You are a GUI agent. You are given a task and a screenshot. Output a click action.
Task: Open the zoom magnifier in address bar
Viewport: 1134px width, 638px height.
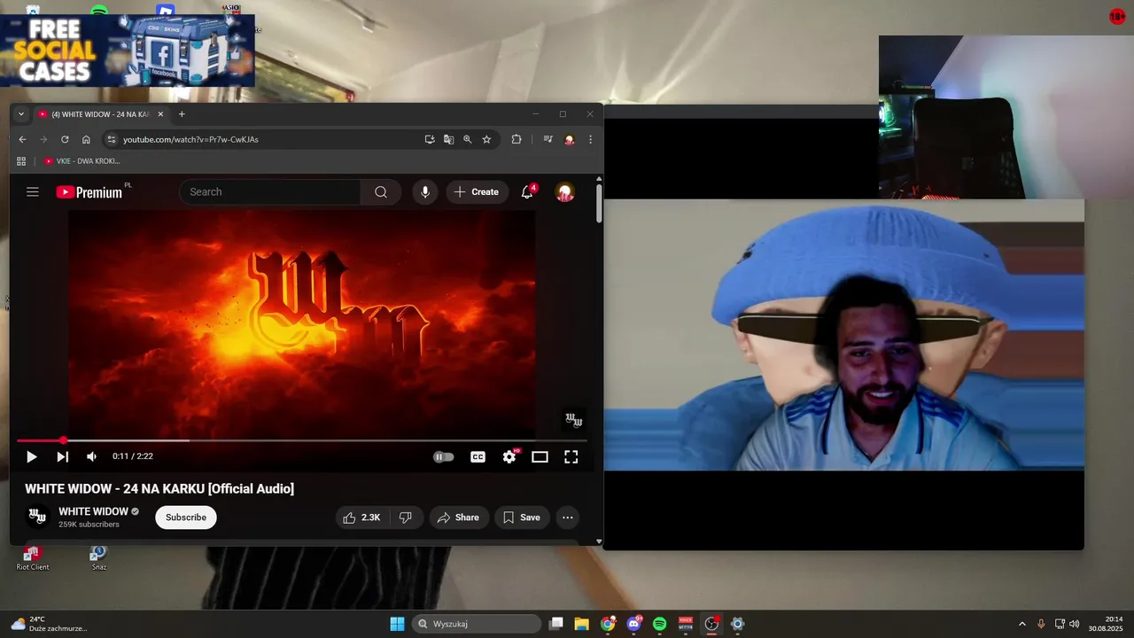pos(467,139)
